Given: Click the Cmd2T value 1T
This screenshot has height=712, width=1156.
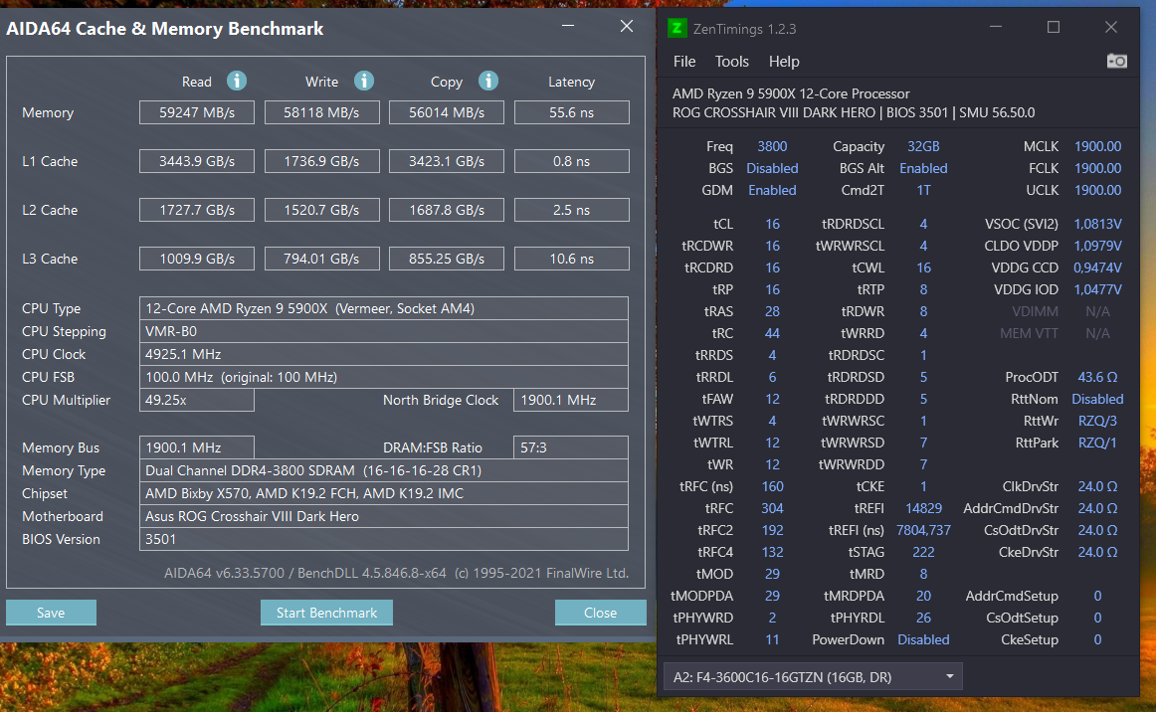Looking at the screenshot, I should [923, 190].
